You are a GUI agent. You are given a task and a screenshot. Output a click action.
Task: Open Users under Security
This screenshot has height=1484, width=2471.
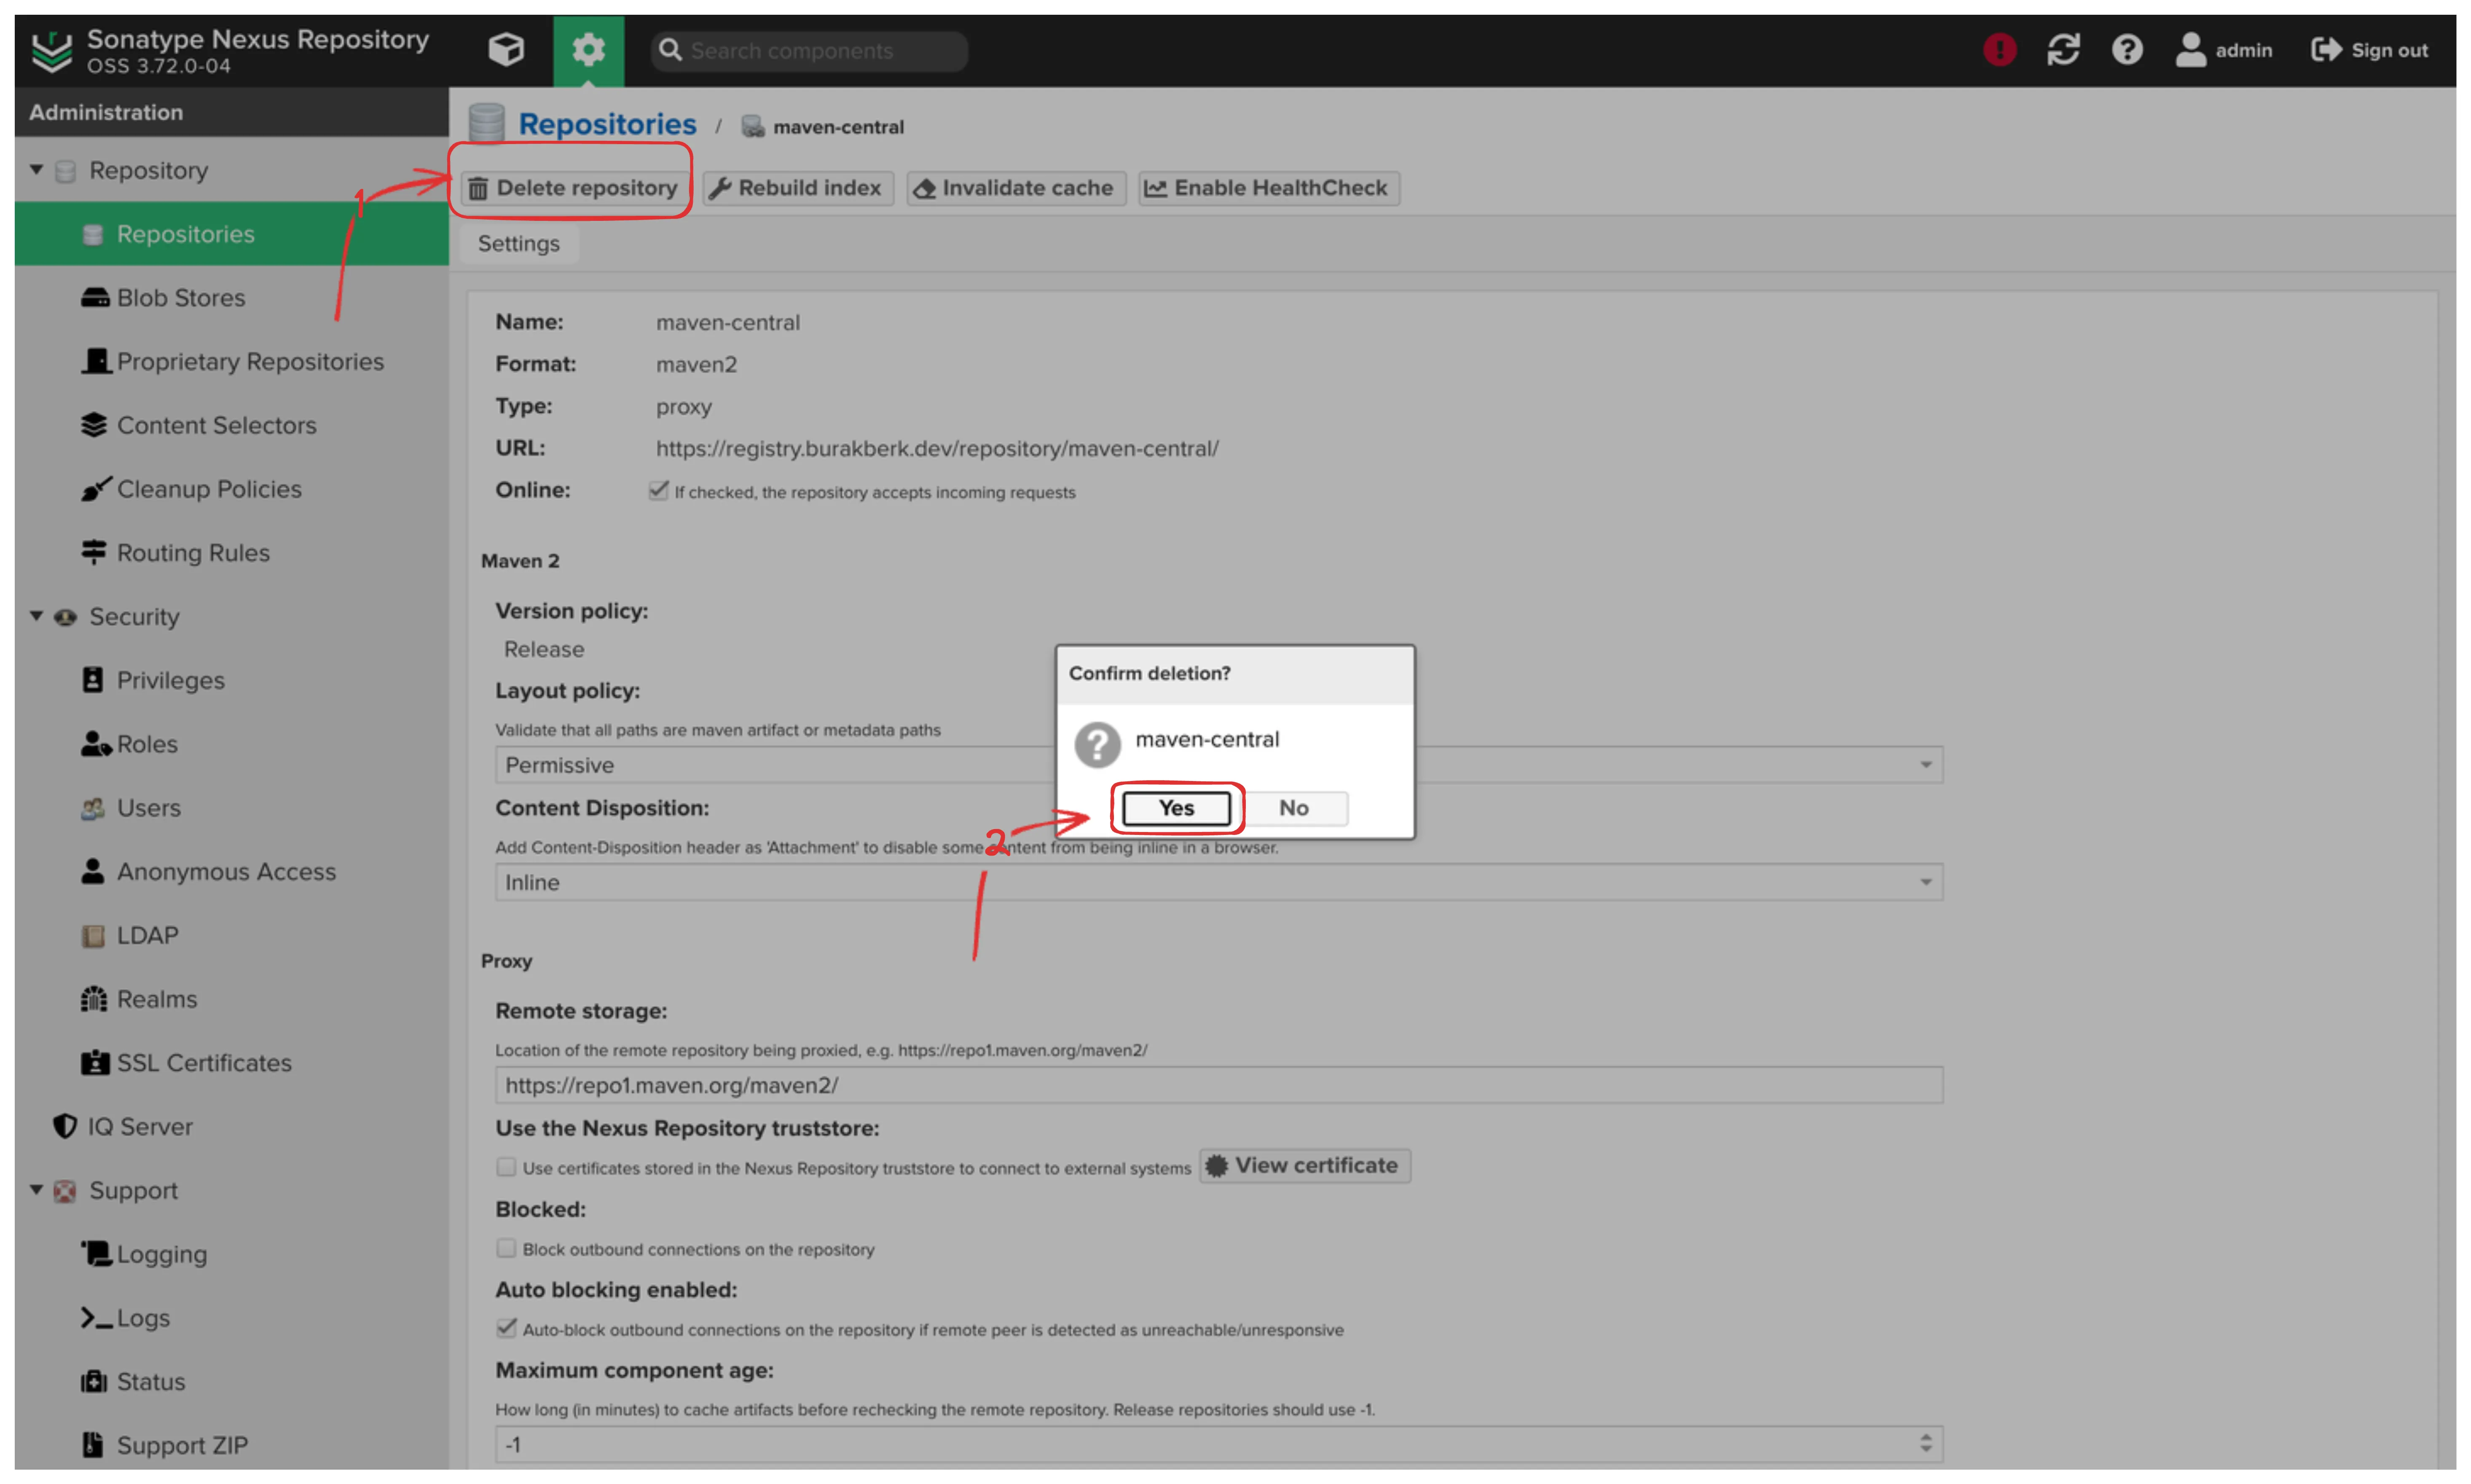231,808
